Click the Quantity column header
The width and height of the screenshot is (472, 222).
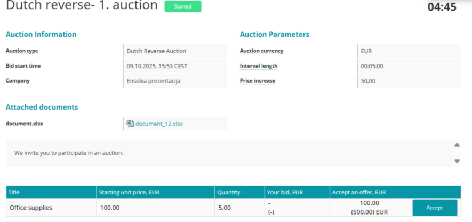click(x=228, y=192)
